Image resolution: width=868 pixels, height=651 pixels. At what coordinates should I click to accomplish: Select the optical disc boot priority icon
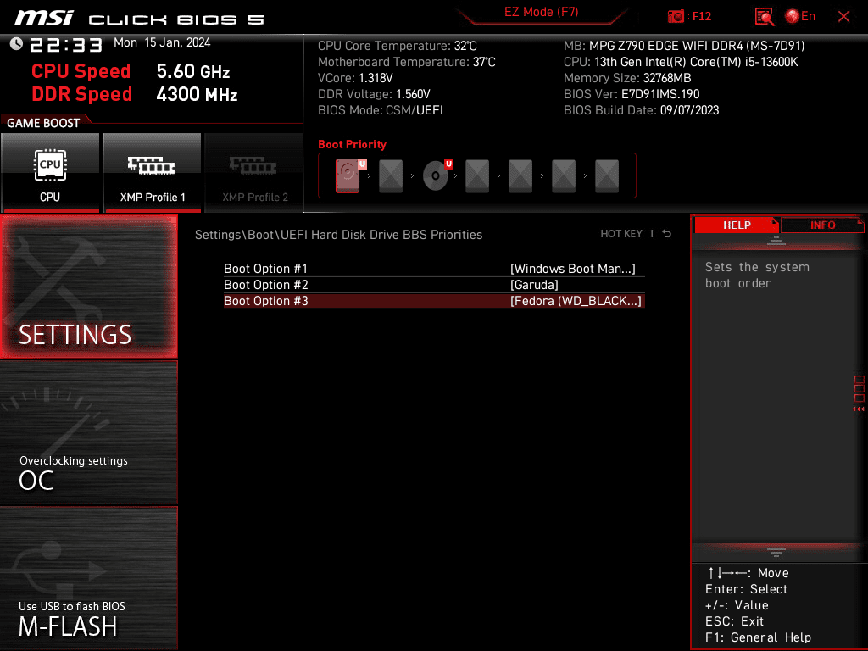(x=437, y=175)
